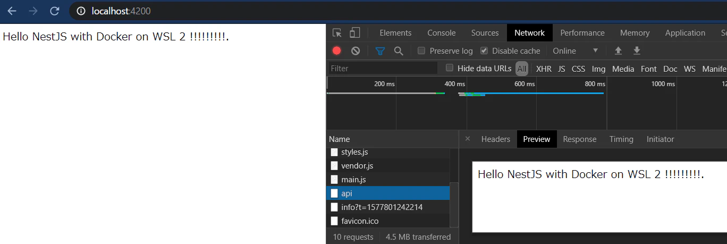
Task: Click the import HAR upload icon
Action: click(618, 51)
